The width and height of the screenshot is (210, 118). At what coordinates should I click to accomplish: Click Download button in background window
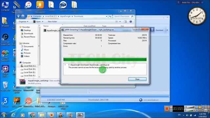click(159, 30)
